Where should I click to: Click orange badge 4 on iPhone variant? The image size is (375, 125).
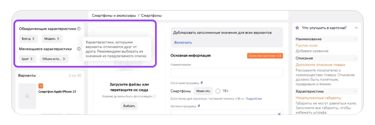click(41, 86)
